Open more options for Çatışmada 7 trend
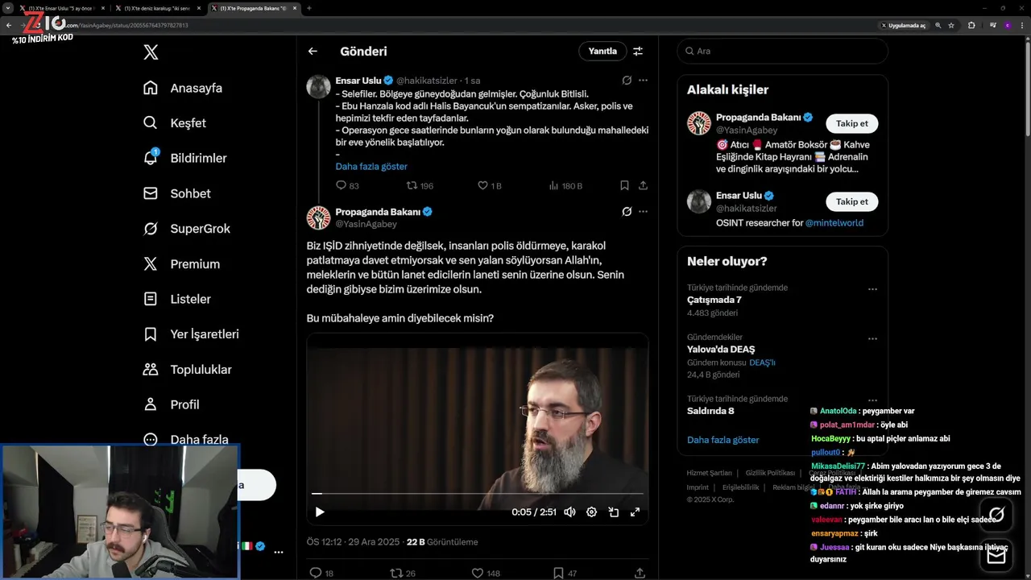The width and height of the screenshot is (1031, 580). 872,289
